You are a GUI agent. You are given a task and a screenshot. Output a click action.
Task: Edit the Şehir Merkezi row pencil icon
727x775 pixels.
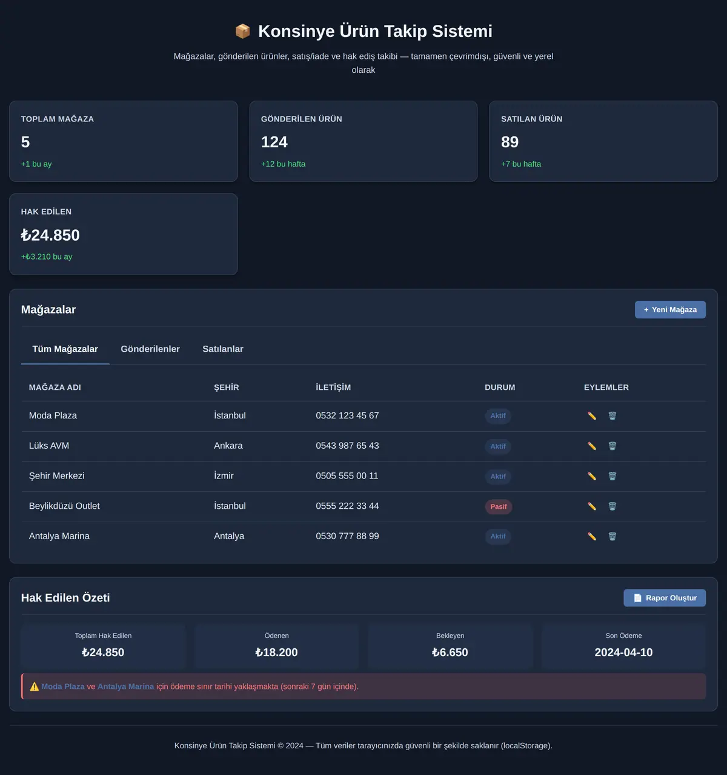pos(592,476)
